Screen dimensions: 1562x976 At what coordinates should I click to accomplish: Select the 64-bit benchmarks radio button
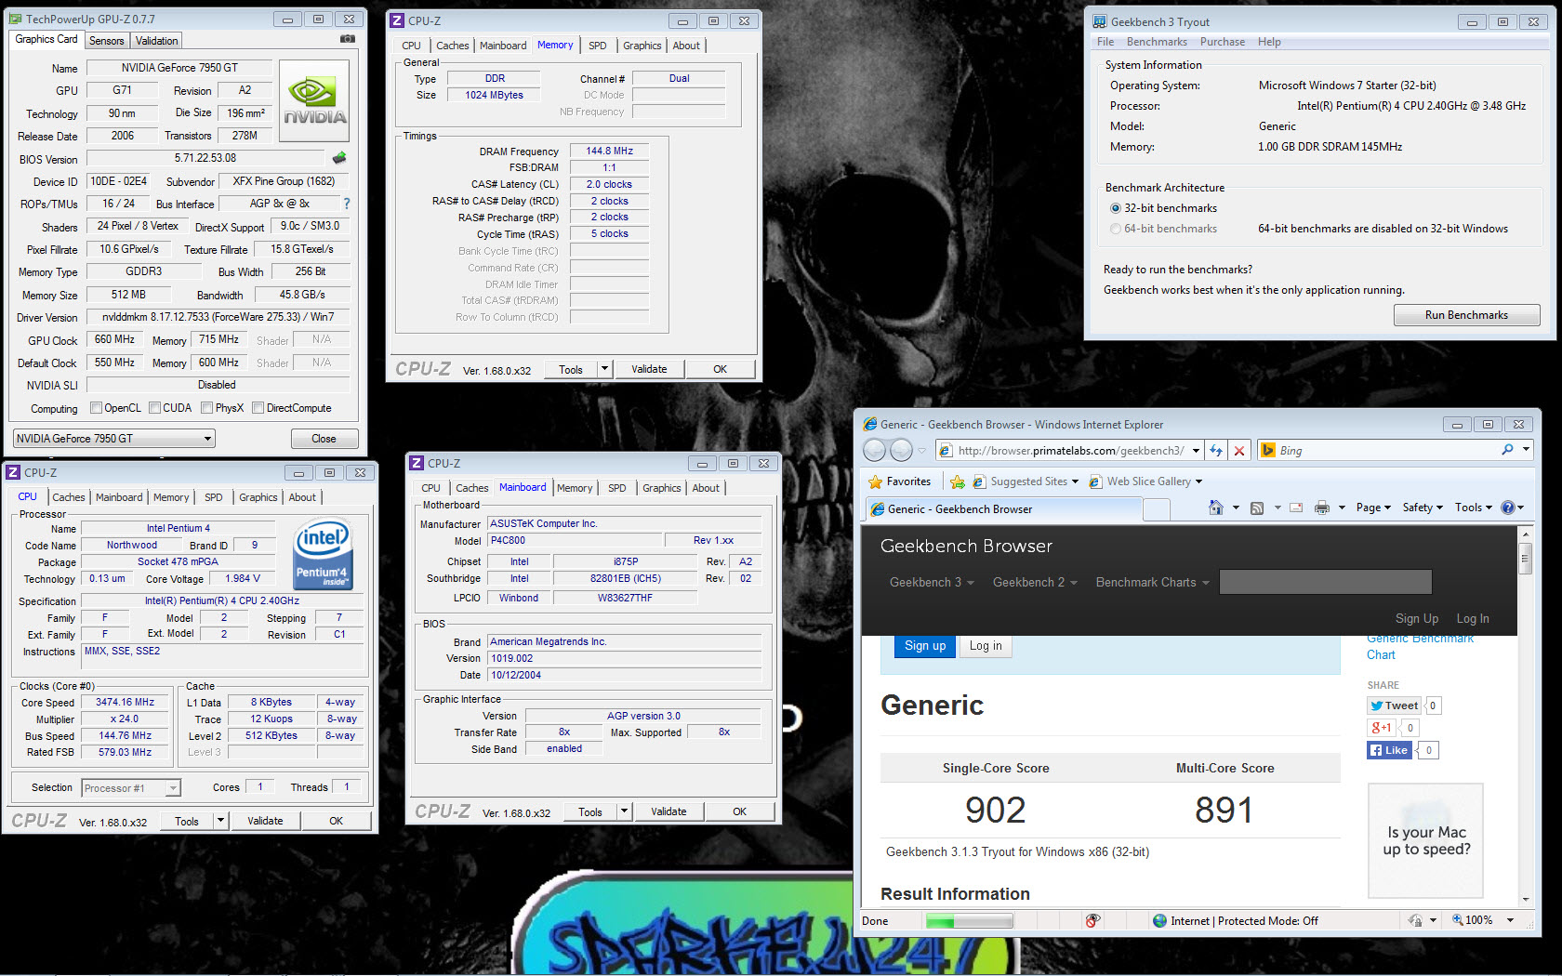point(1116,229)
